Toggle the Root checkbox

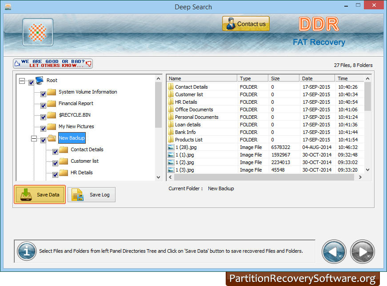coord(31,82)
